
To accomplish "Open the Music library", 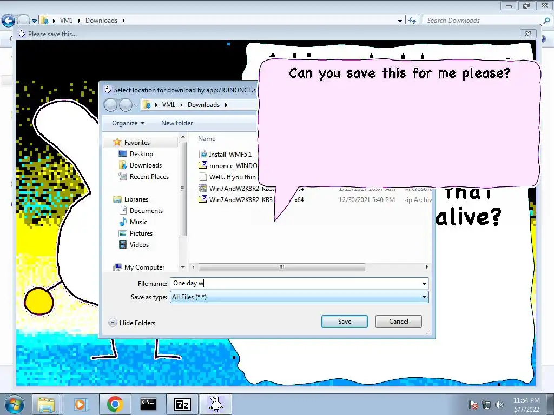I will pyautogui.click(x=138, y=222).
